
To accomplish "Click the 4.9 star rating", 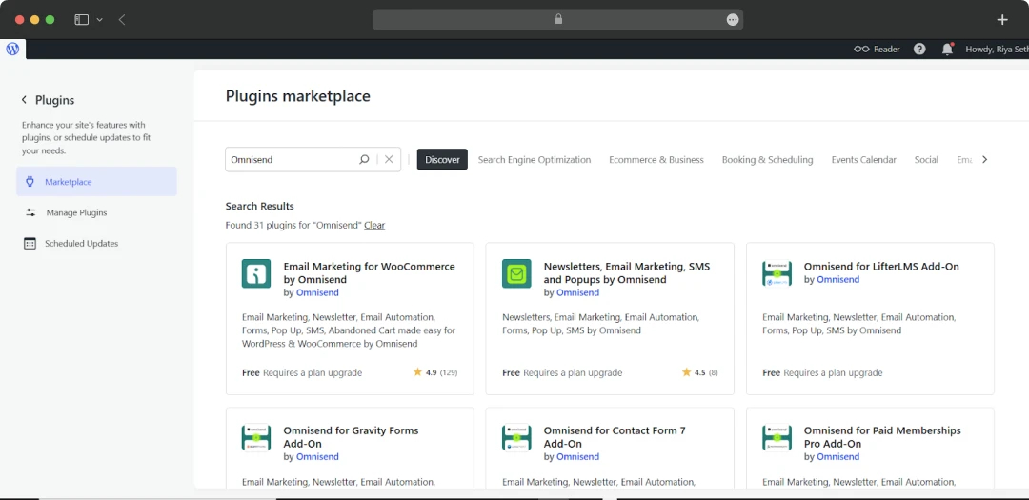I will (x=435, y=372).
